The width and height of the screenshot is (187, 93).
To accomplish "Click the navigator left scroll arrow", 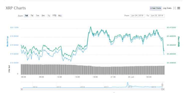I will [22, 89].
